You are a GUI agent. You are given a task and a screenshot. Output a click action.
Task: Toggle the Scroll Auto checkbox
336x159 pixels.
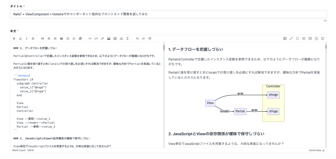[x=323, y=150]
